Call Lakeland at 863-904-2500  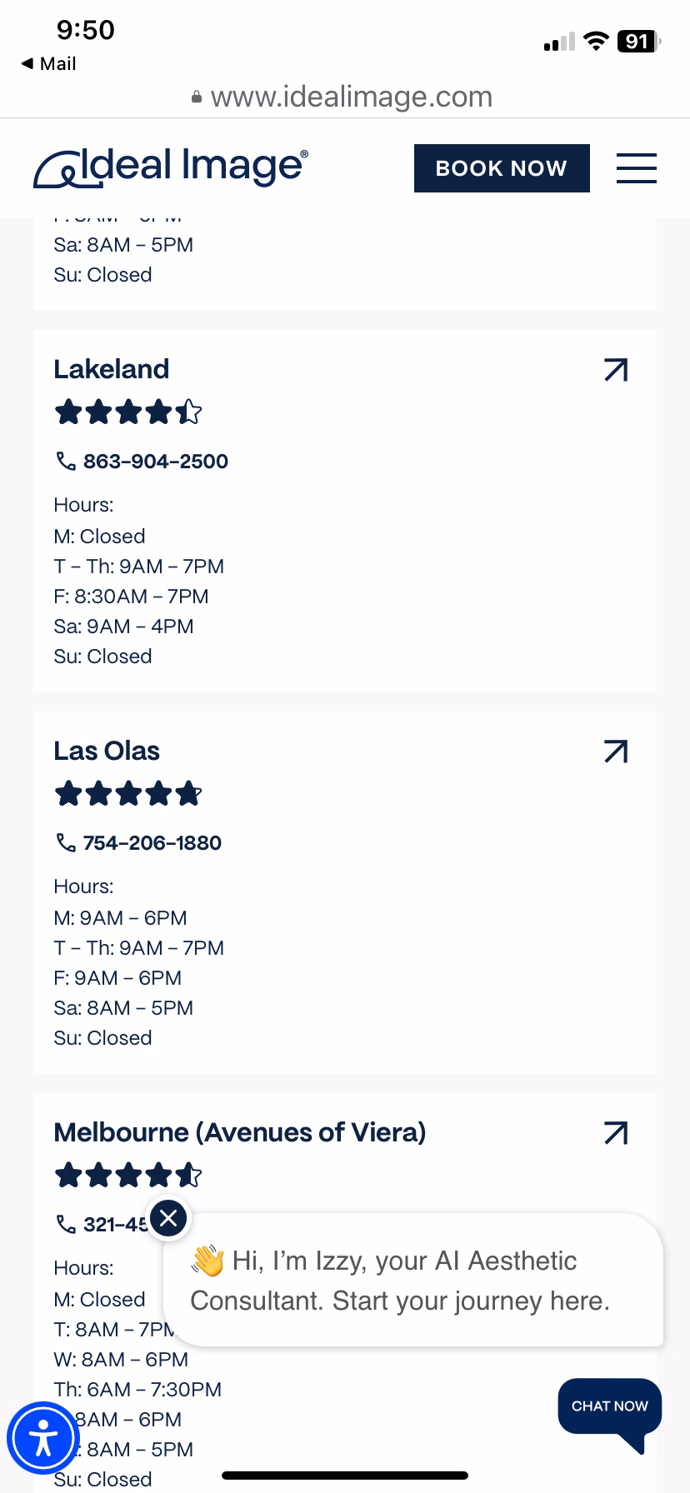click(156, 461)
